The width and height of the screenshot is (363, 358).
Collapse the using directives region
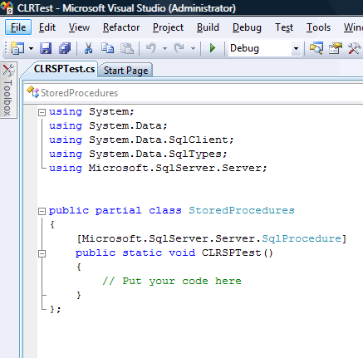42,112
